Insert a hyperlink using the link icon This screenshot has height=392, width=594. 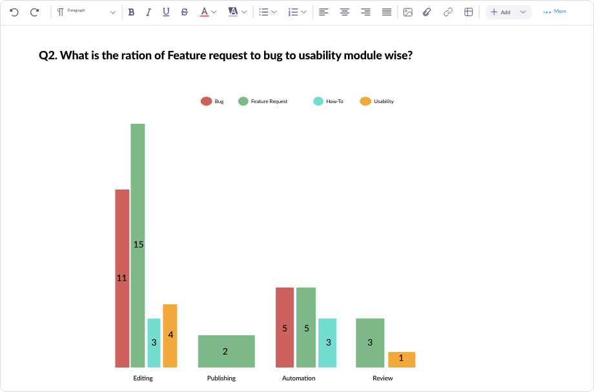tap(447, 12)
